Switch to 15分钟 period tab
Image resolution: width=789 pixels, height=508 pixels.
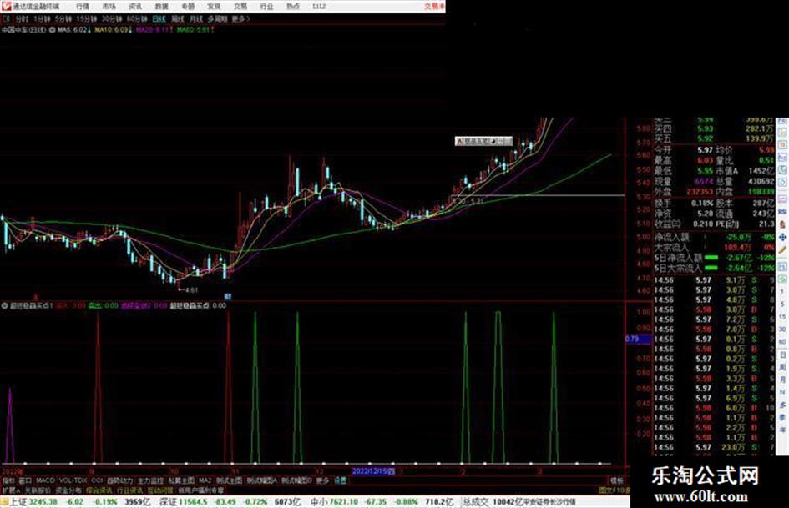pyautogui.click(x=87, y=18)
